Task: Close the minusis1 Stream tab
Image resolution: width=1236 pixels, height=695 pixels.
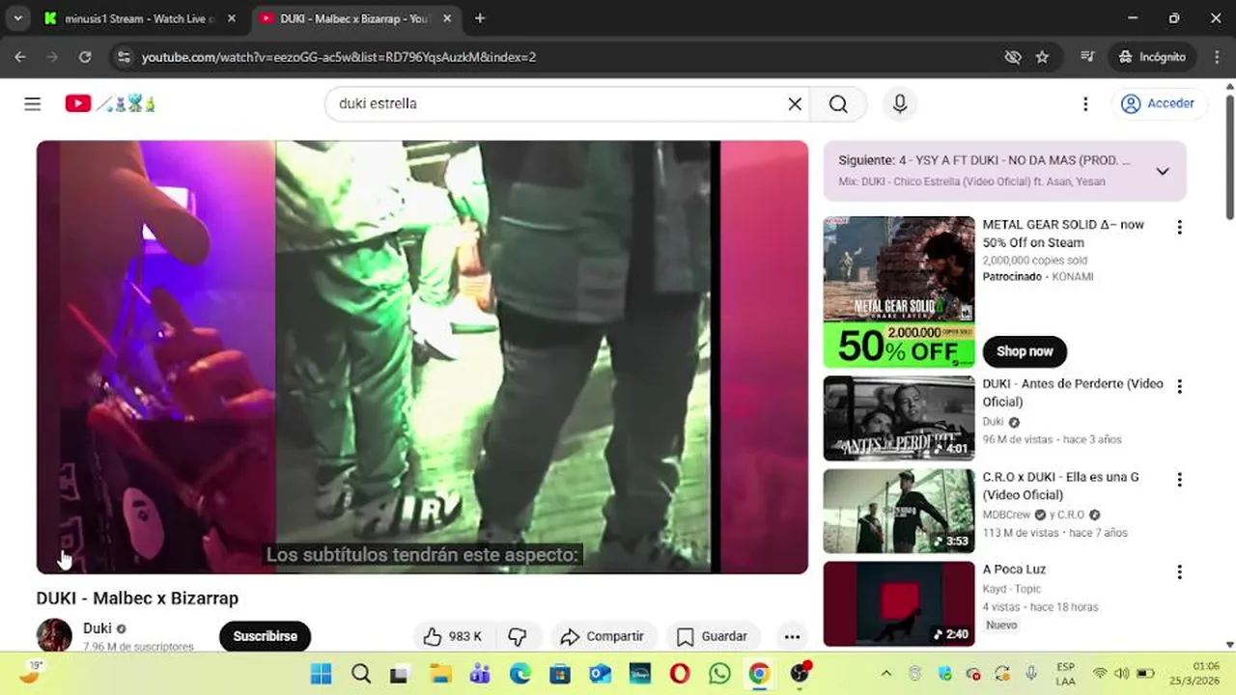Action: pyautogui.click(x=232, y=18)
